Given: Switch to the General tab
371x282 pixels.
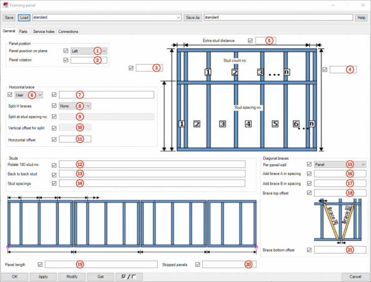Looking at the screenshot, I should pyautogui.click(x=9, y=31).
